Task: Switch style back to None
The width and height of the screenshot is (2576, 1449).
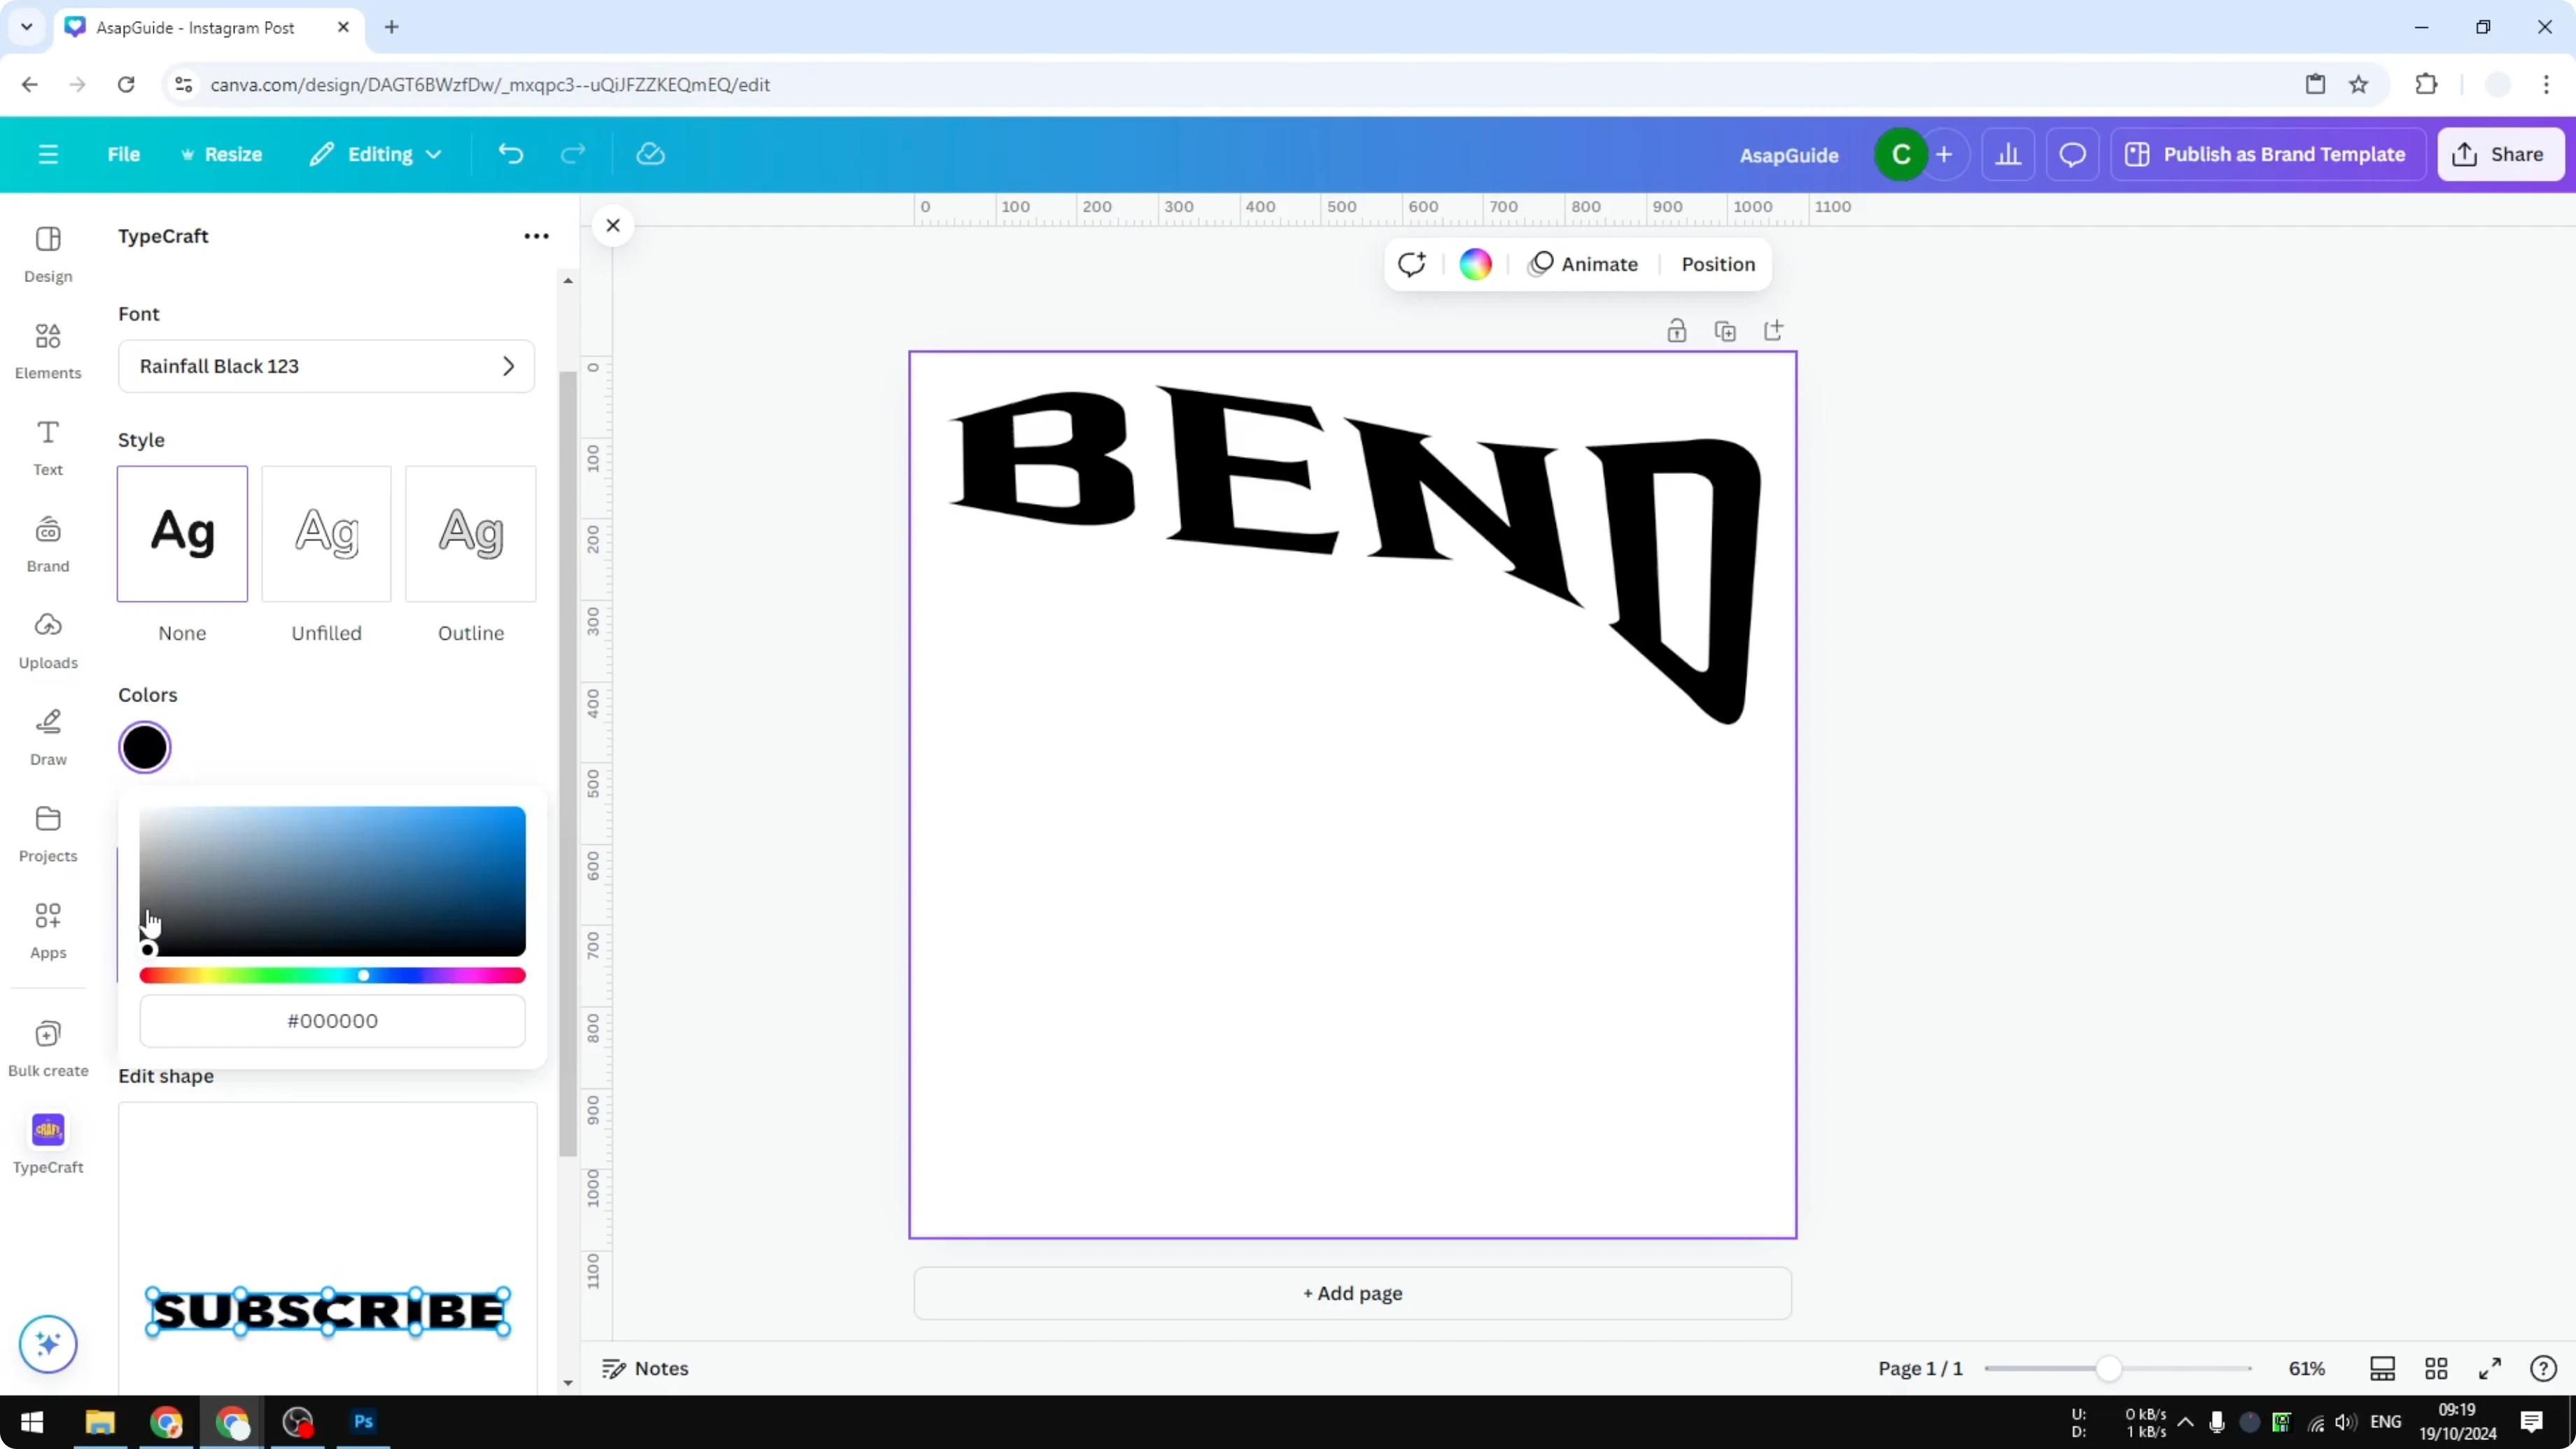Action: click(182, 534)
